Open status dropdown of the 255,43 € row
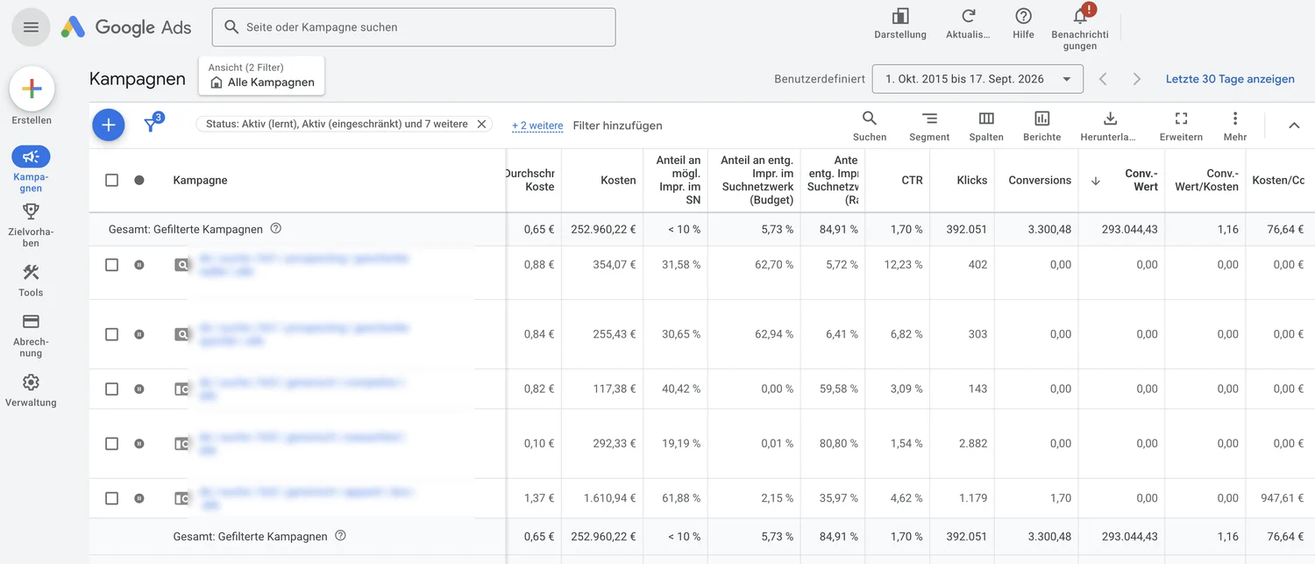This screenshot has width=1315, height=564. point(139,334)
